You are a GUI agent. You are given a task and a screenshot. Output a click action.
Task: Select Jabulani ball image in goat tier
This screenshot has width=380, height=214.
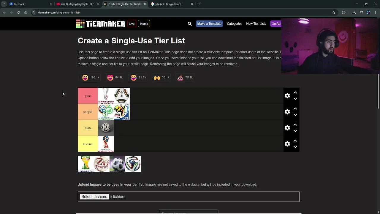[x=122, y=96]
